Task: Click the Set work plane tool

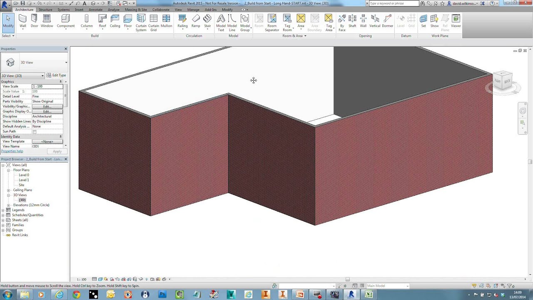Action: [423, 22]
